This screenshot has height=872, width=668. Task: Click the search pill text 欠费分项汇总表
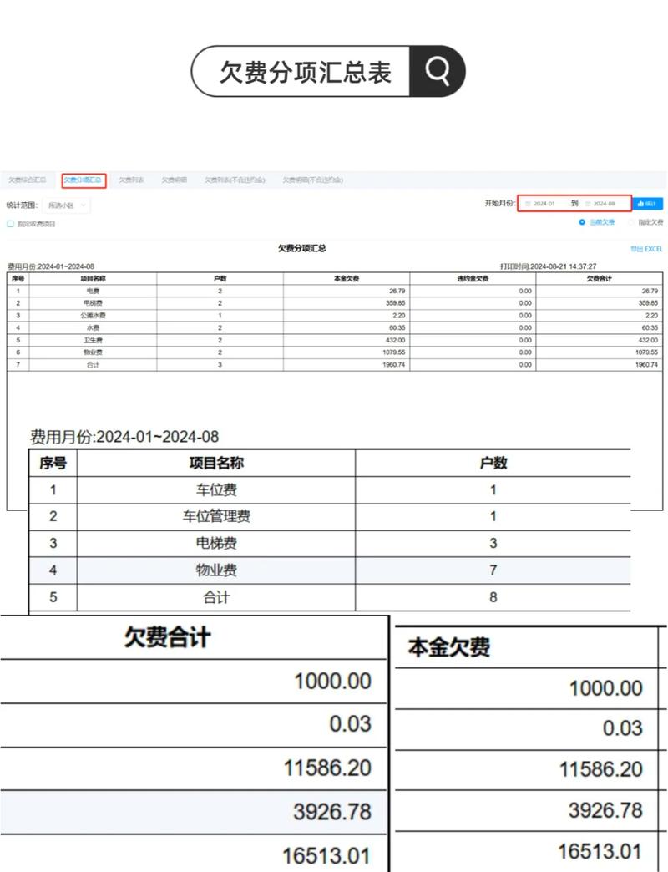pos(305,72)
